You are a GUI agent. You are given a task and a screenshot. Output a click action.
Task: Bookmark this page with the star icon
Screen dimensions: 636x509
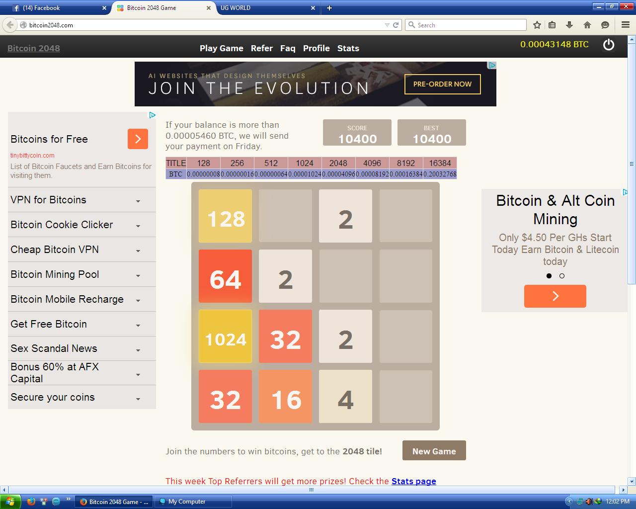(x=537, y=25)
